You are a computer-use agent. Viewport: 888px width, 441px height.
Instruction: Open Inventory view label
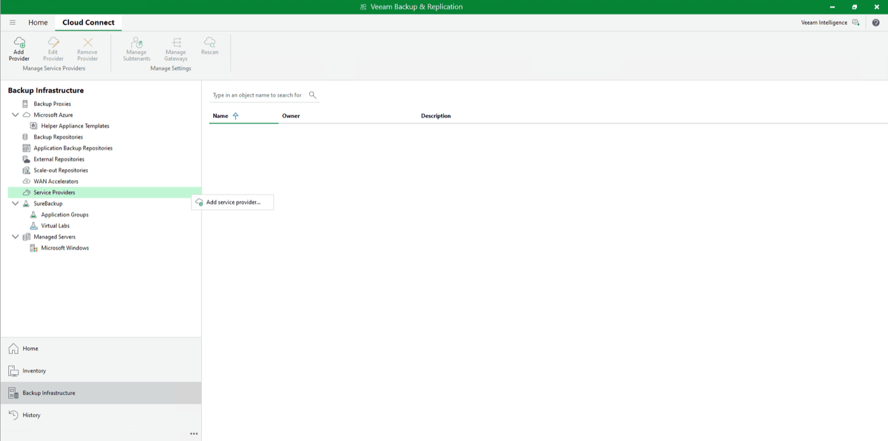click(x=34, y=371)
